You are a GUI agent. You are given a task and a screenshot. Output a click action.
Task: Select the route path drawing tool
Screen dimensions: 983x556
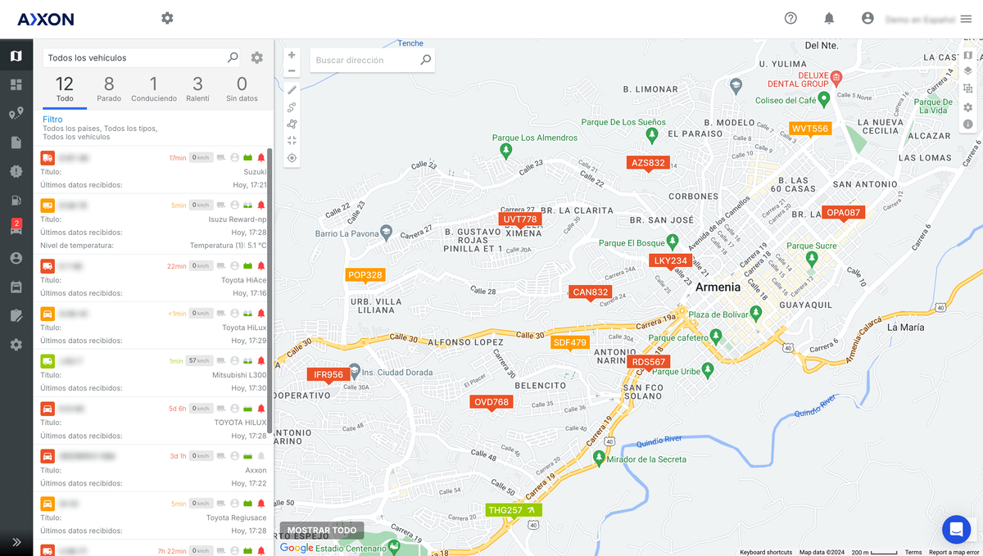[292, 106]
